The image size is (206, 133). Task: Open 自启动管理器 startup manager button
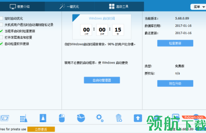(x=102, y=80)
